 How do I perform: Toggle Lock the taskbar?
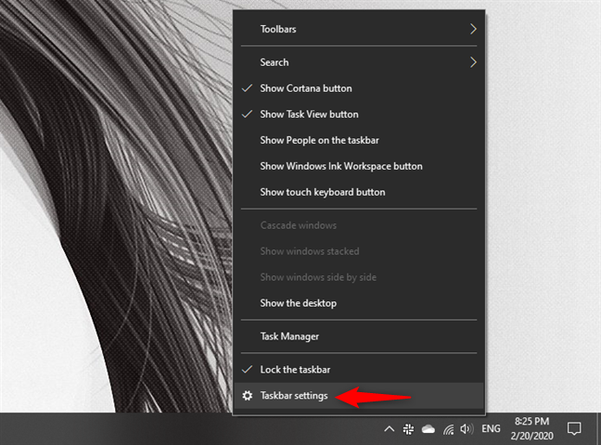click(x=298, y=369)
